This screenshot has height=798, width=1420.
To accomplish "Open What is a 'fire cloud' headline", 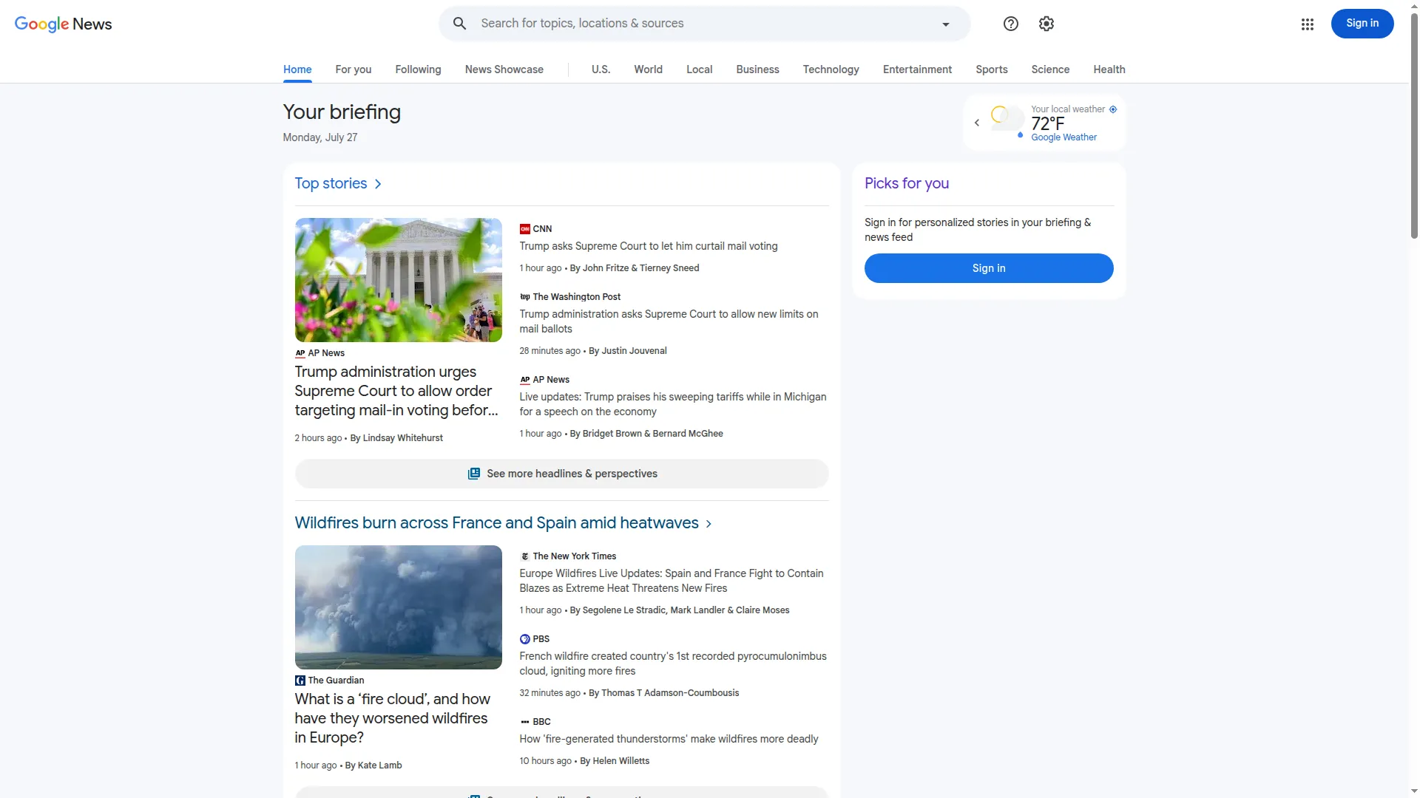I will tap(392, 718).
